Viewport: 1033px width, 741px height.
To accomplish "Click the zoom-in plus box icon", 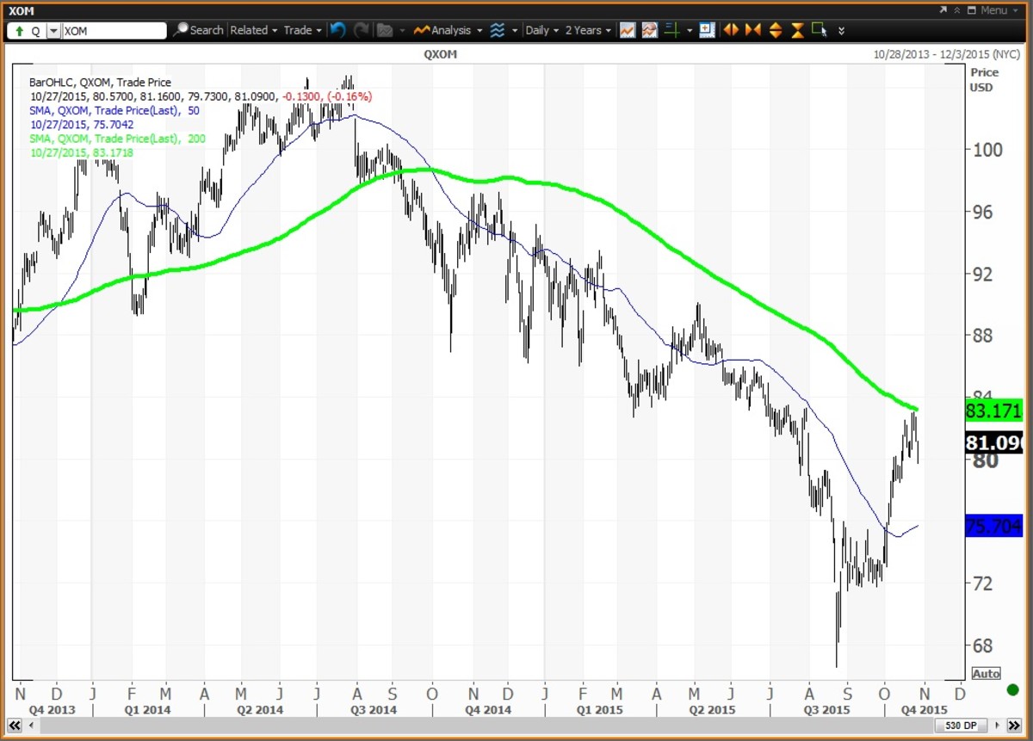I will (x=708, y=29).
